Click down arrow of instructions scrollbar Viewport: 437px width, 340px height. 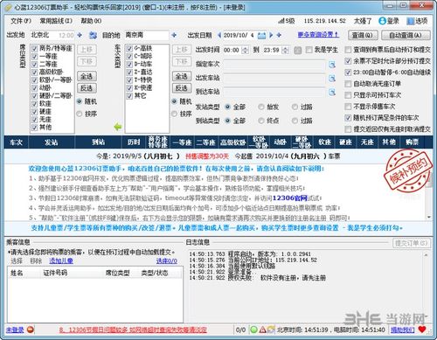429,218
